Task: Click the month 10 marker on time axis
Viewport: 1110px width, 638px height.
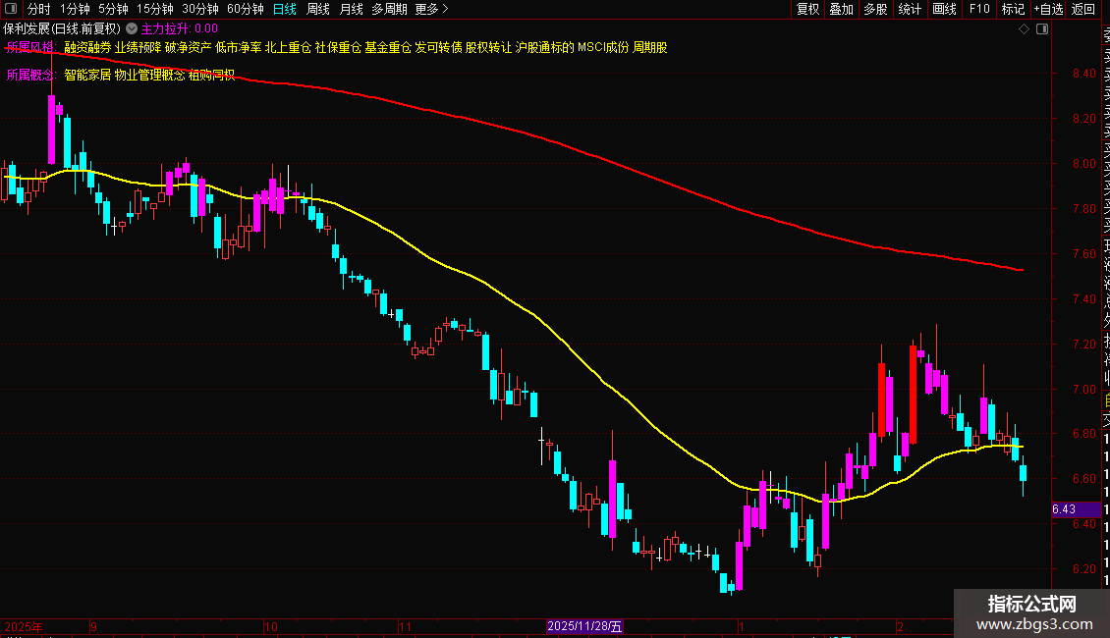Action: click(271, 626)
